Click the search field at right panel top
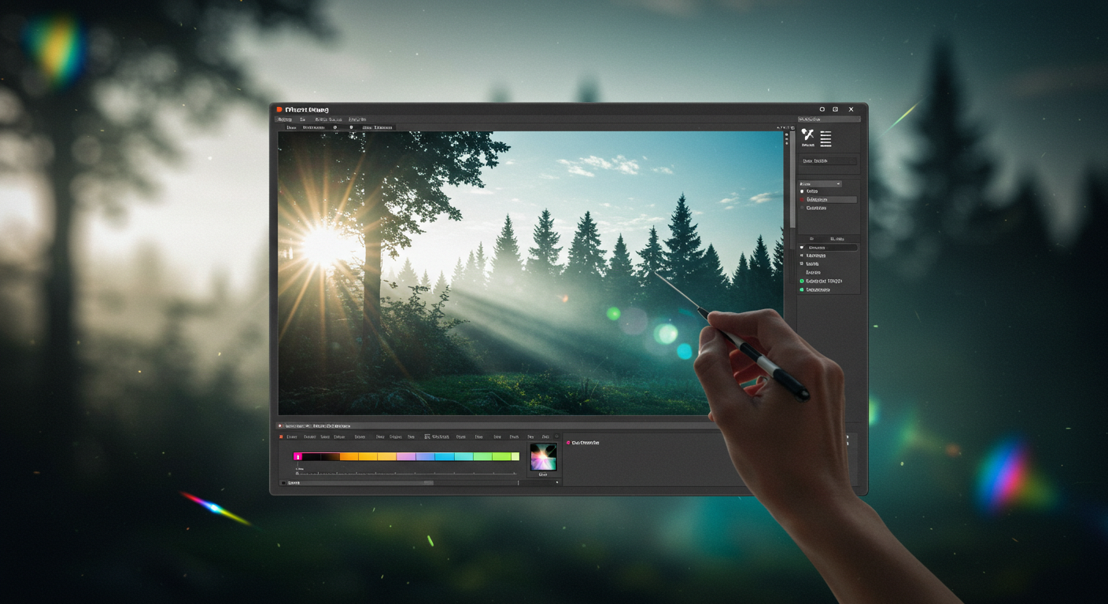Screen dimensions: 1108x604 [x=829, y=120]
